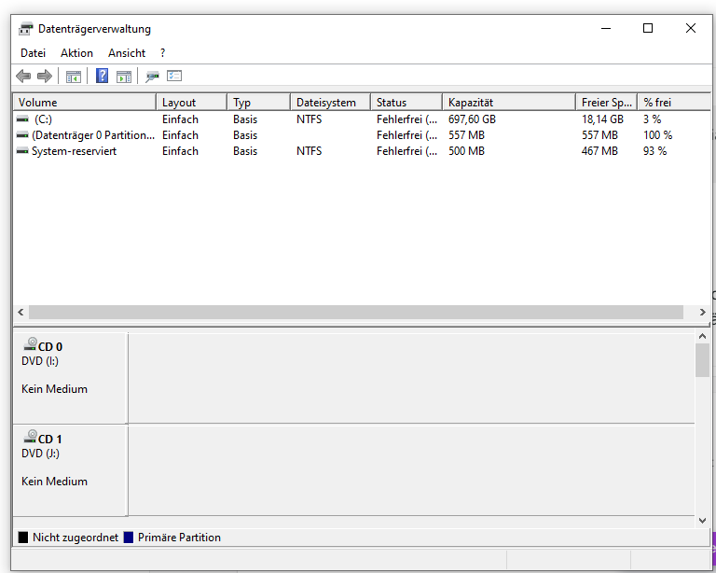716x573 pixels.
Task: Sort by the Layout column header
Action: [x=192, y=103]
